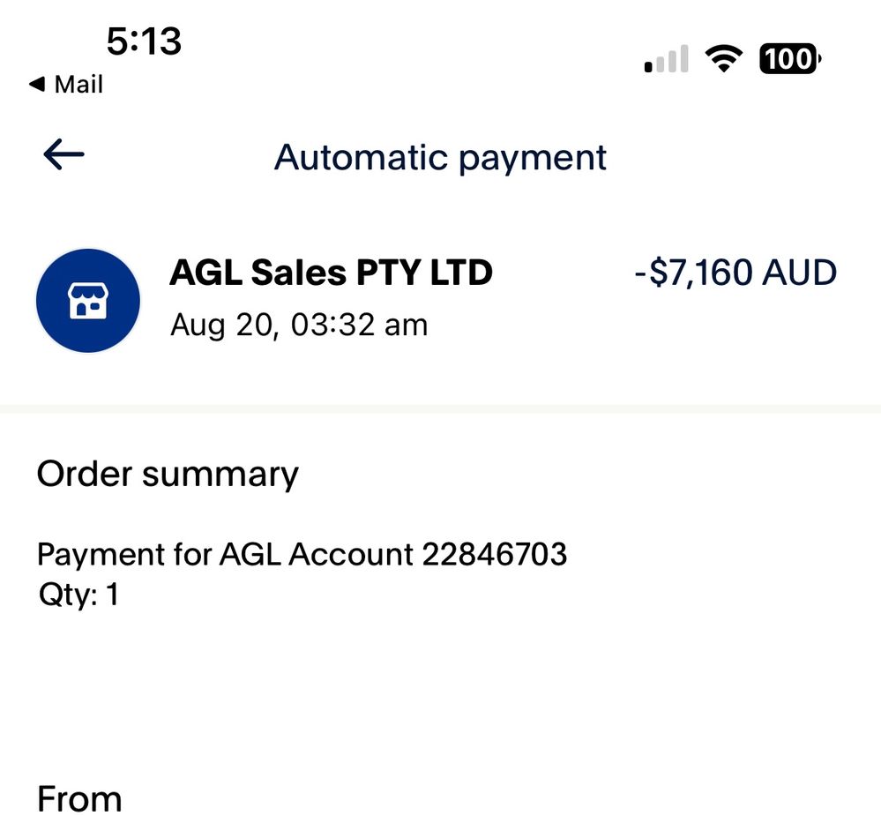Tap the Aug 20, 03:32 am timestamp
Viewport: 881px width, 816px height.
click(298, 325)
